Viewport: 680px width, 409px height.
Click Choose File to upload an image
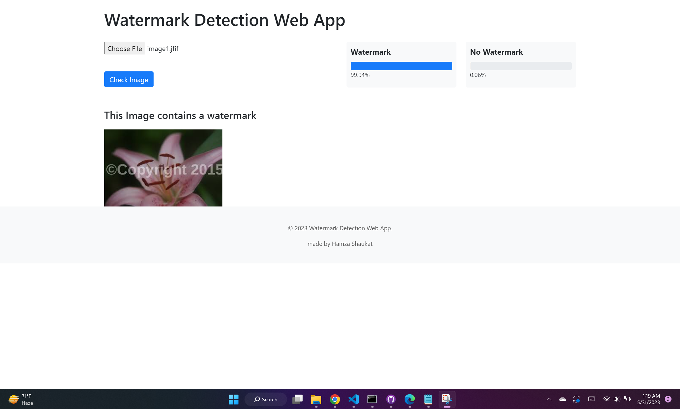point(124,48)
